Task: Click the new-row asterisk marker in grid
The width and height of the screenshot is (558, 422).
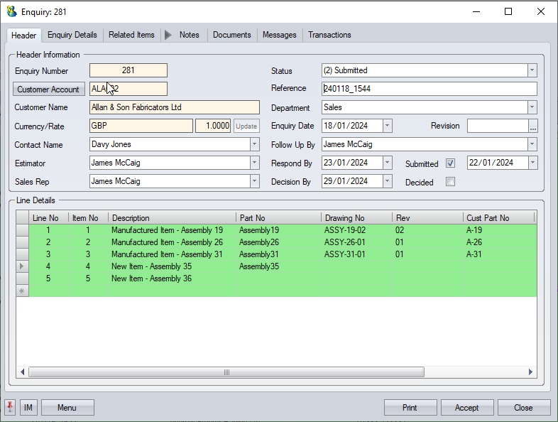Action: [x=22, y=291]
